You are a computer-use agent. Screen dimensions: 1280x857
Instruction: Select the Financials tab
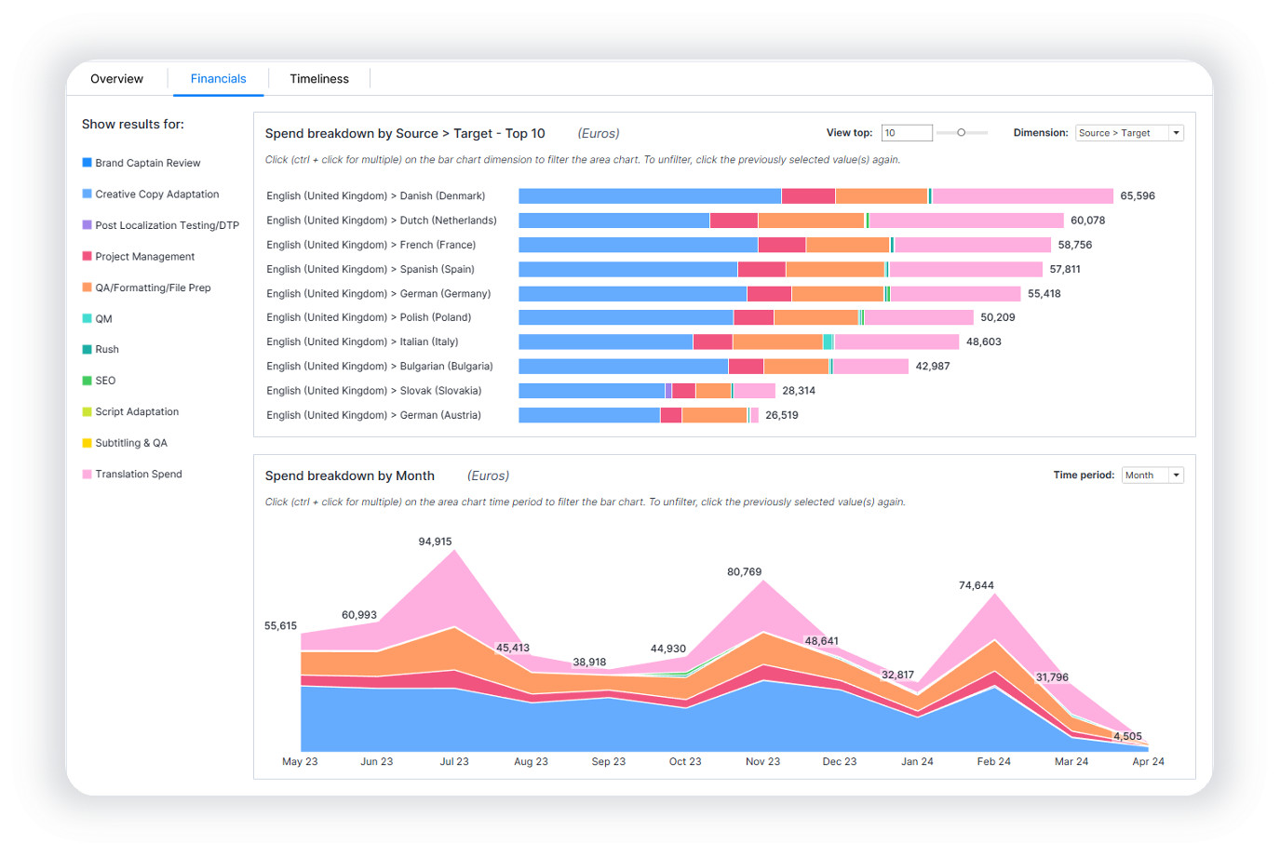point(218,79)
